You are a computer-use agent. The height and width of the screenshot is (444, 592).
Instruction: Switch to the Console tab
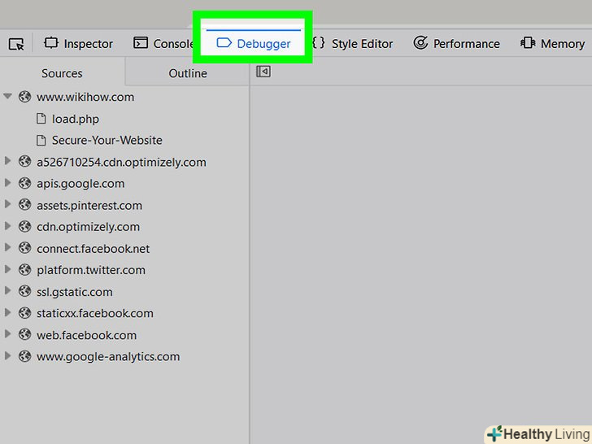click(x=163, y=43)
